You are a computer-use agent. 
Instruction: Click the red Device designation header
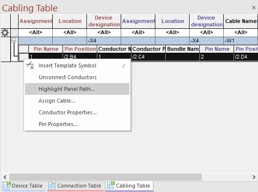pyautogui.click(x=104, y=21)
